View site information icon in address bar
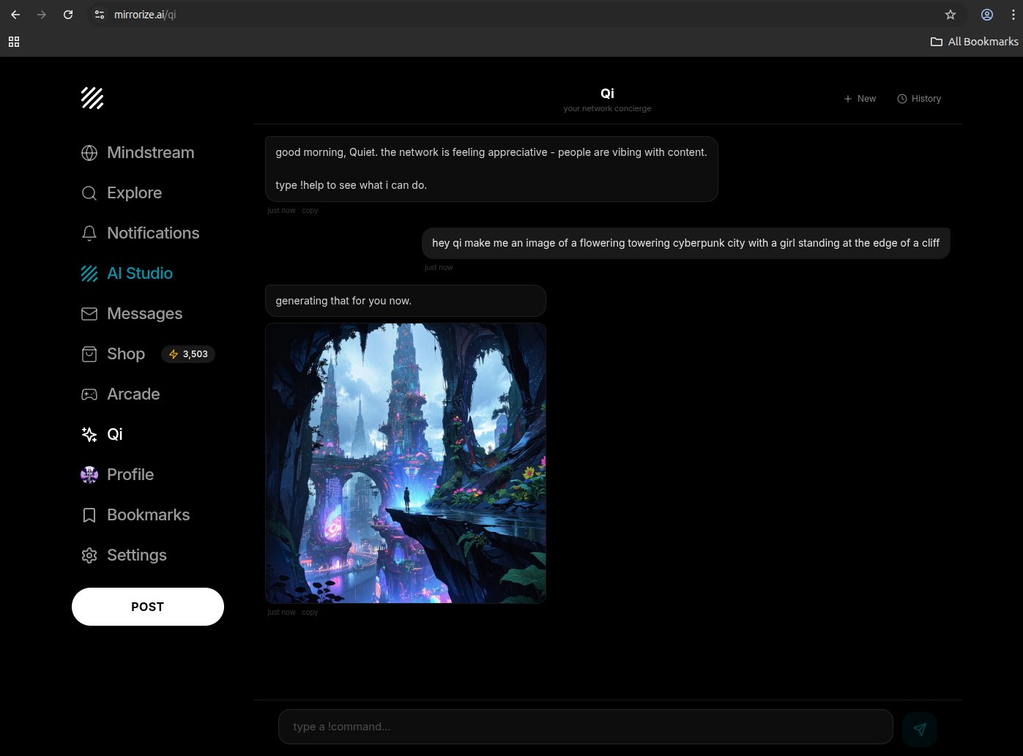Screen dimensions: 1023x756 click(x=100, y=15)
